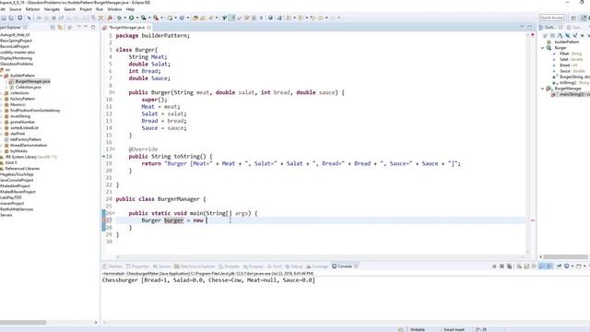This screenshot has width=590, height=332.
Task: Click the Clear Console icon
Action: [519, 267]
